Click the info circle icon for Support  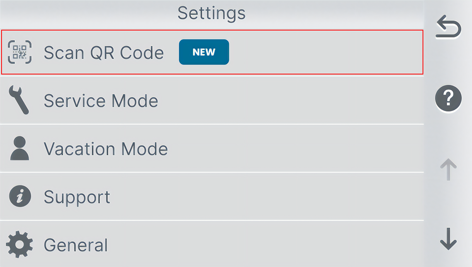20,196
